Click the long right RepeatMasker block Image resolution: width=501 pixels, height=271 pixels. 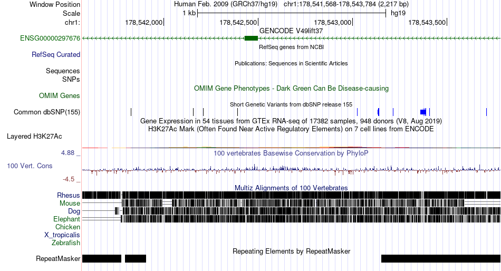click(x=441, y=258)
